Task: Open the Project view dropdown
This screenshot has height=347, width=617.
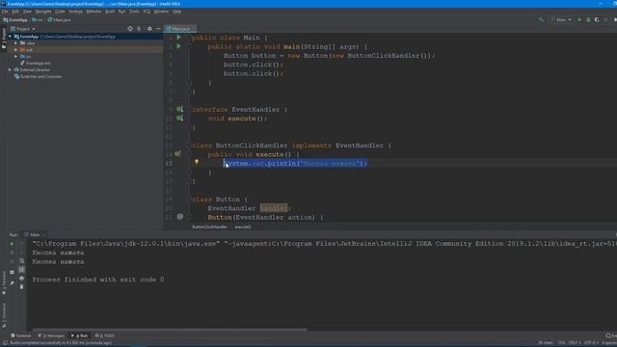Action: click(x=23, y=29)
